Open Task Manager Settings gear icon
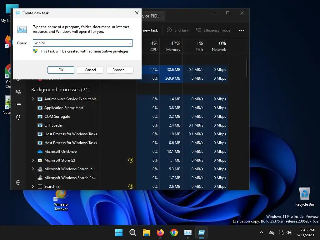This screenshot has height=240, width=320. (x=18, y=182)
